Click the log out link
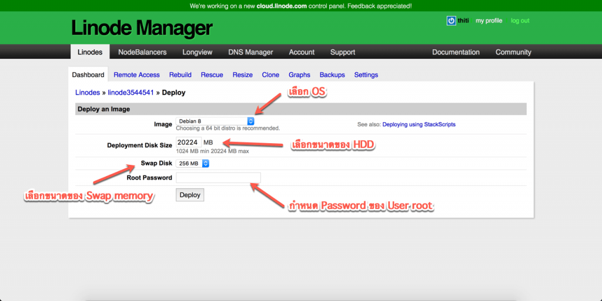 (x=520, y=21)
